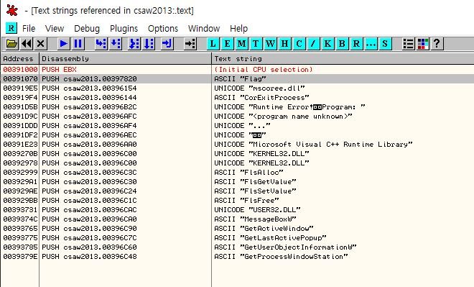Click Go to address arrow icon
This screenshot has width=474, height=287.
click(190, 44)
